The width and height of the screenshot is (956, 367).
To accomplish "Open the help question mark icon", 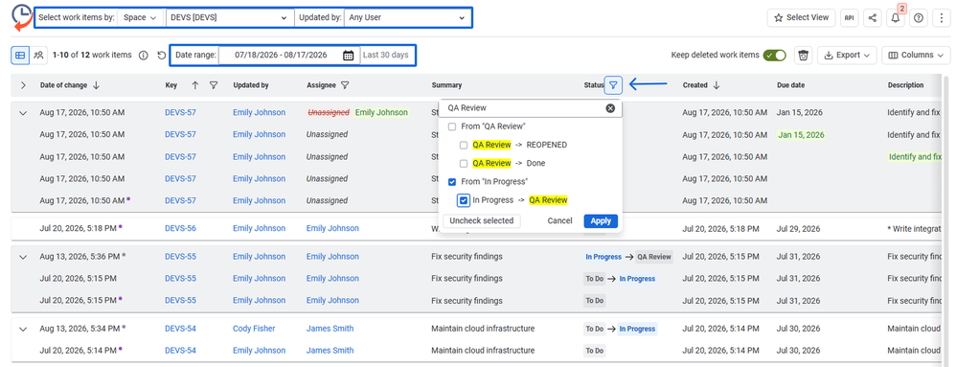I will (x=919, y=17).
